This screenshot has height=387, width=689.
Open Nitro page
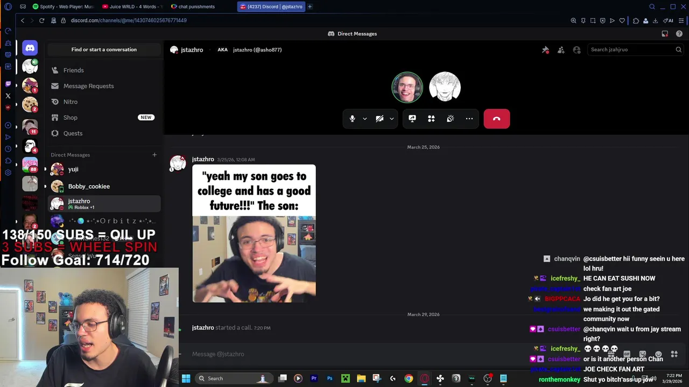104,102
